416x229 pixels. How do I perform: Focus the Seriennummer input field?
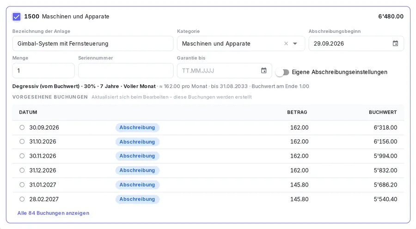click(126, 71)
